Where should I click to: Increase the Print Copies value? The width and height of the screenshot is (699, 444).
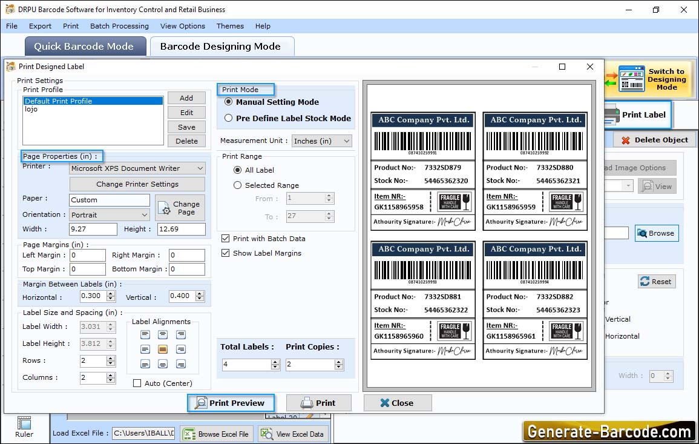(x=340, y=362)
